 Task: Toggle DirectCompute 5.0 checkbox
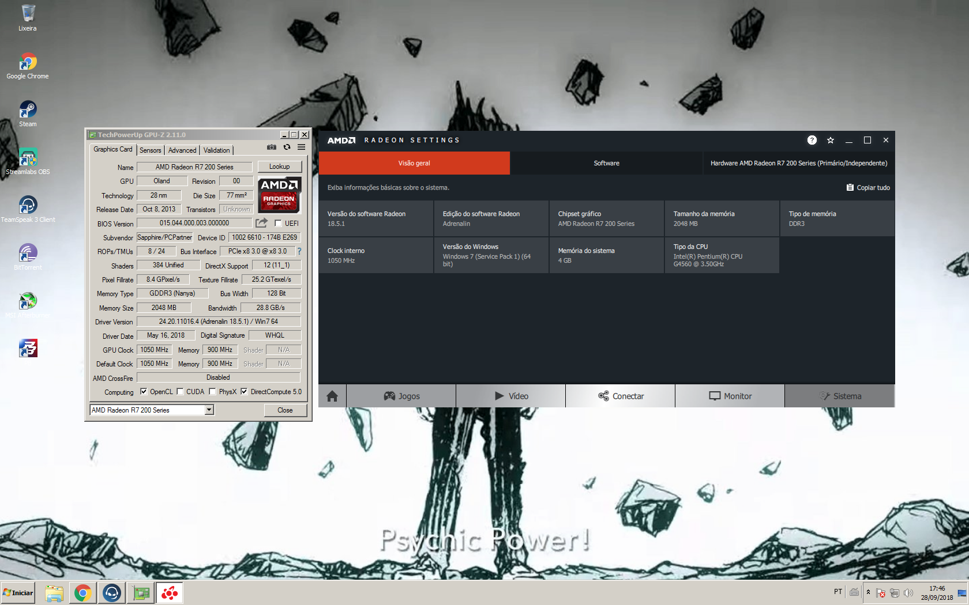coord(244,392)
